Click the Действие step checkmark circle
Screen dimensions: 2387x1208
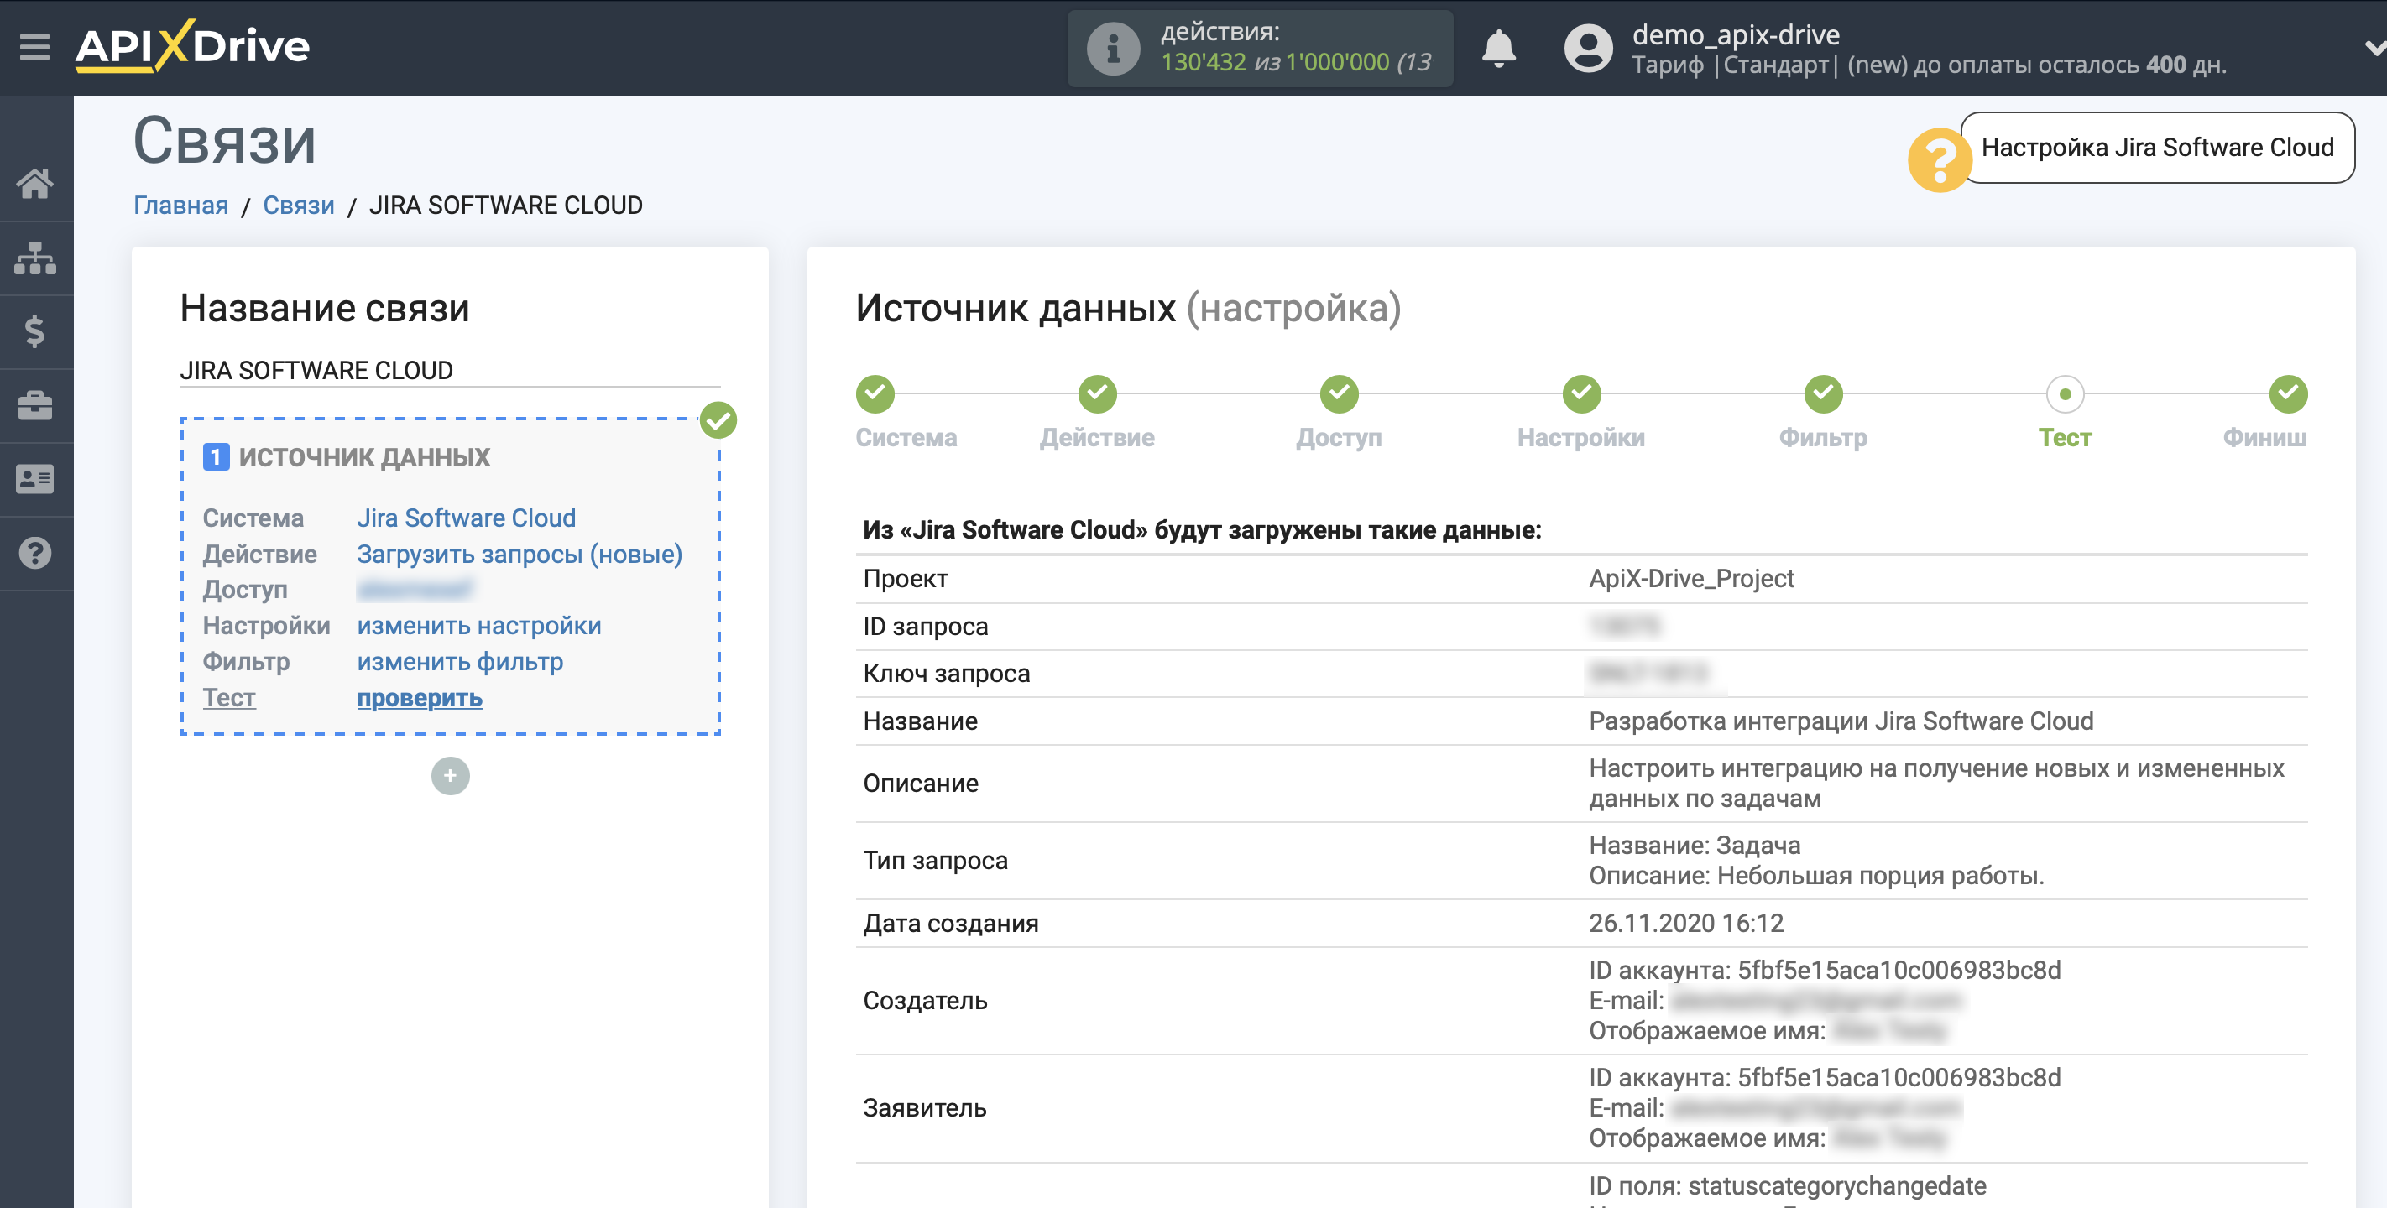[x=1097, y=393]
